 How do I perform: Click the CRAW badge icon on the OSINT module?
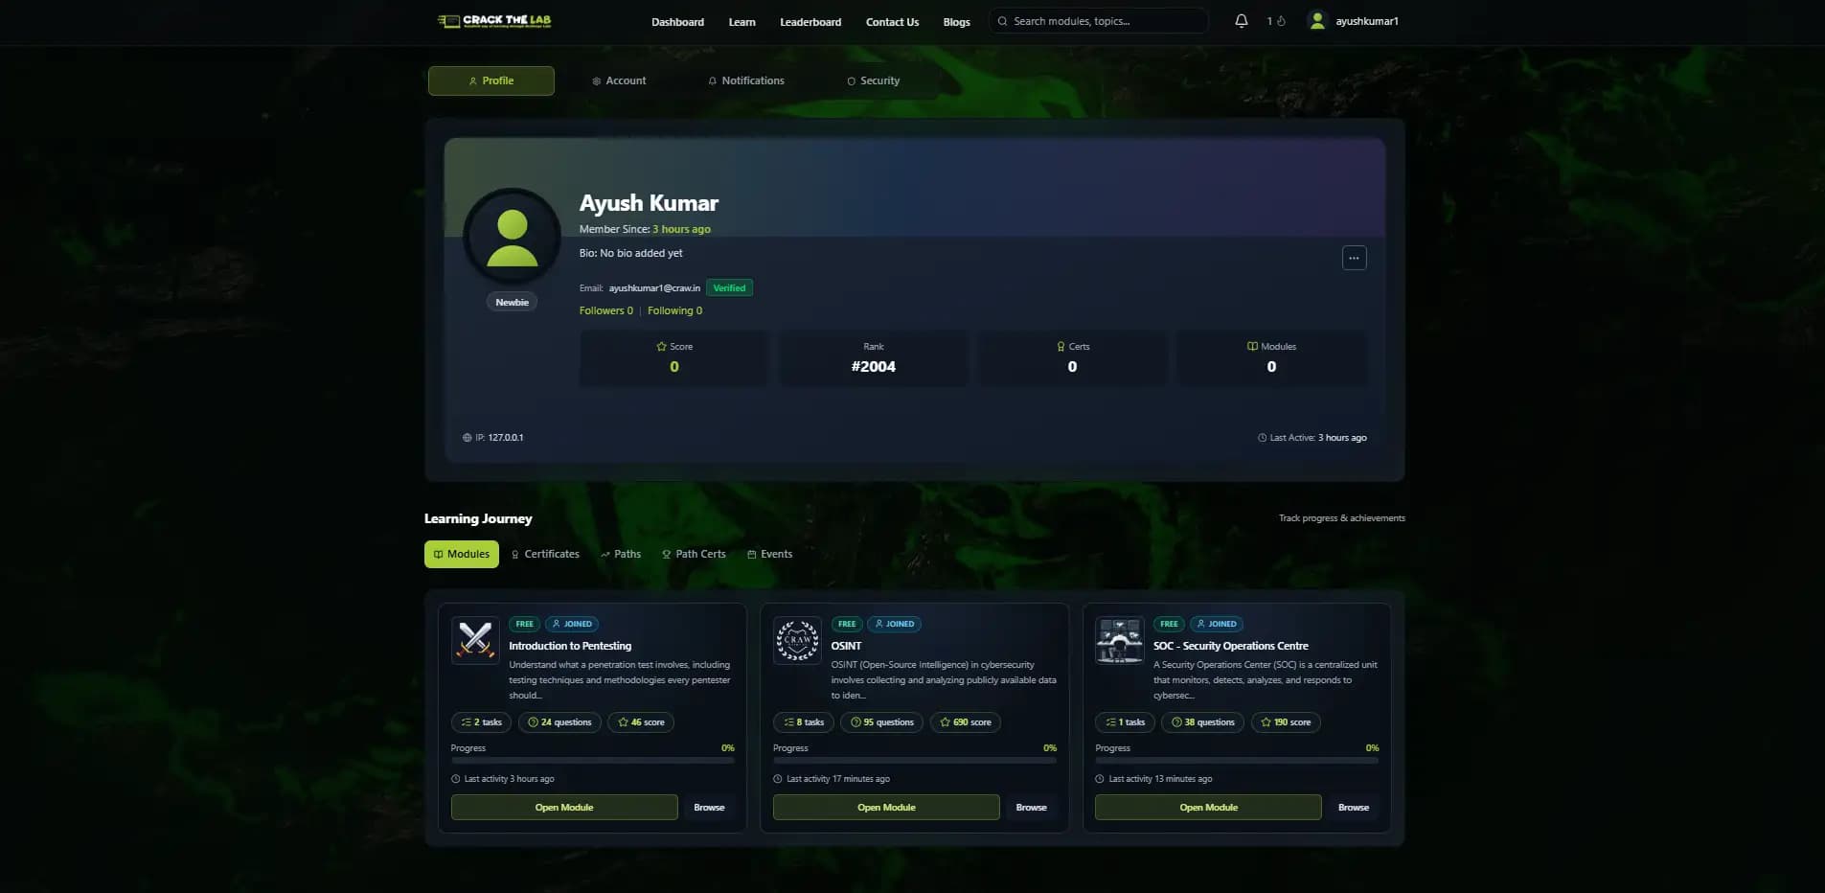[797, 639]
